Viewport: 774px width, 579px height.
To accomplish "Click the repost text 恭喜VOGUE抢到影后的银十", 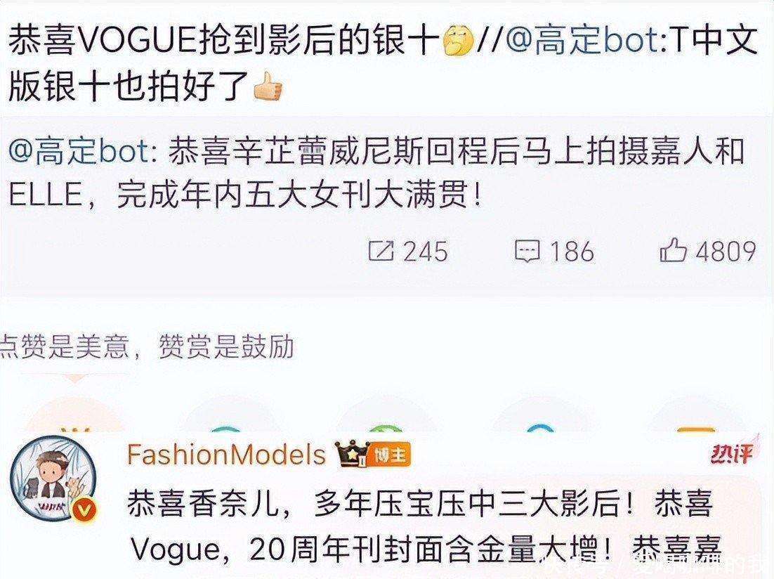I will pos(224,41).
